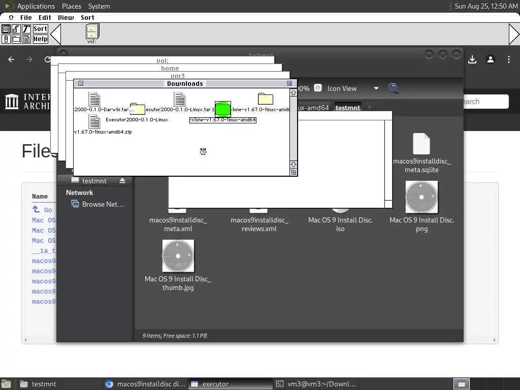Click the Downloads window title bar
520x390 pixels.
(185, 84)
